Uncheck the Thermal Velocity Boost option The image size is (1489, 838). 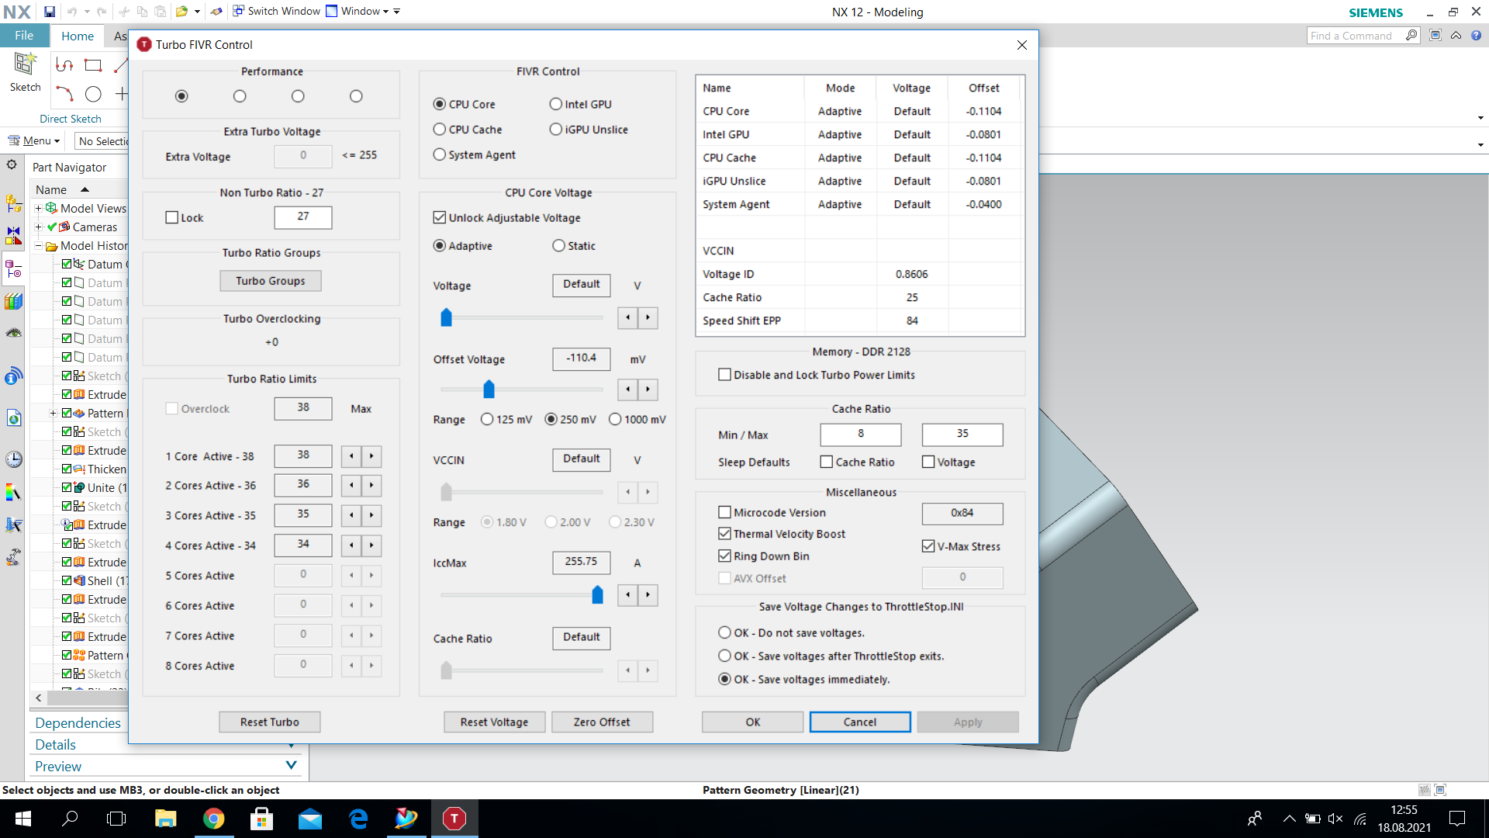pyautogui.click(x=724, y=534)
